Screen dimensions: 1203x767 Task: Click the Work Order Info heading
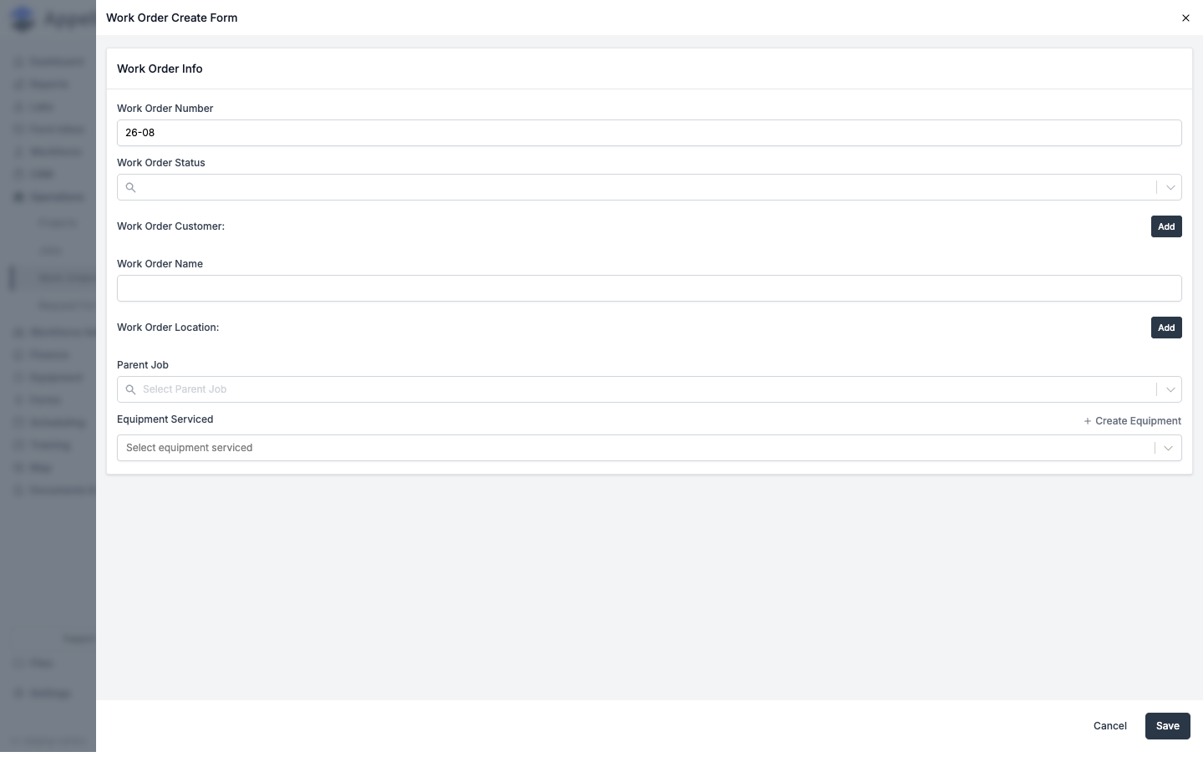click(160, 69)
